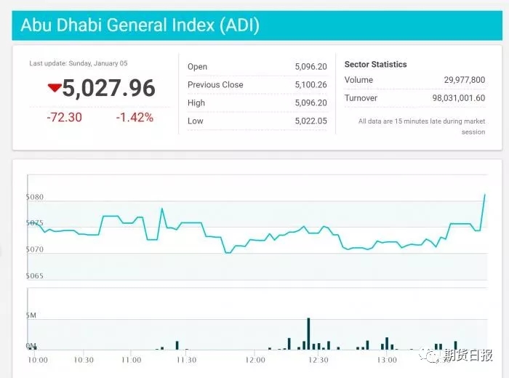
Task: Click the 13:00 time axis label
Action: 387,360
